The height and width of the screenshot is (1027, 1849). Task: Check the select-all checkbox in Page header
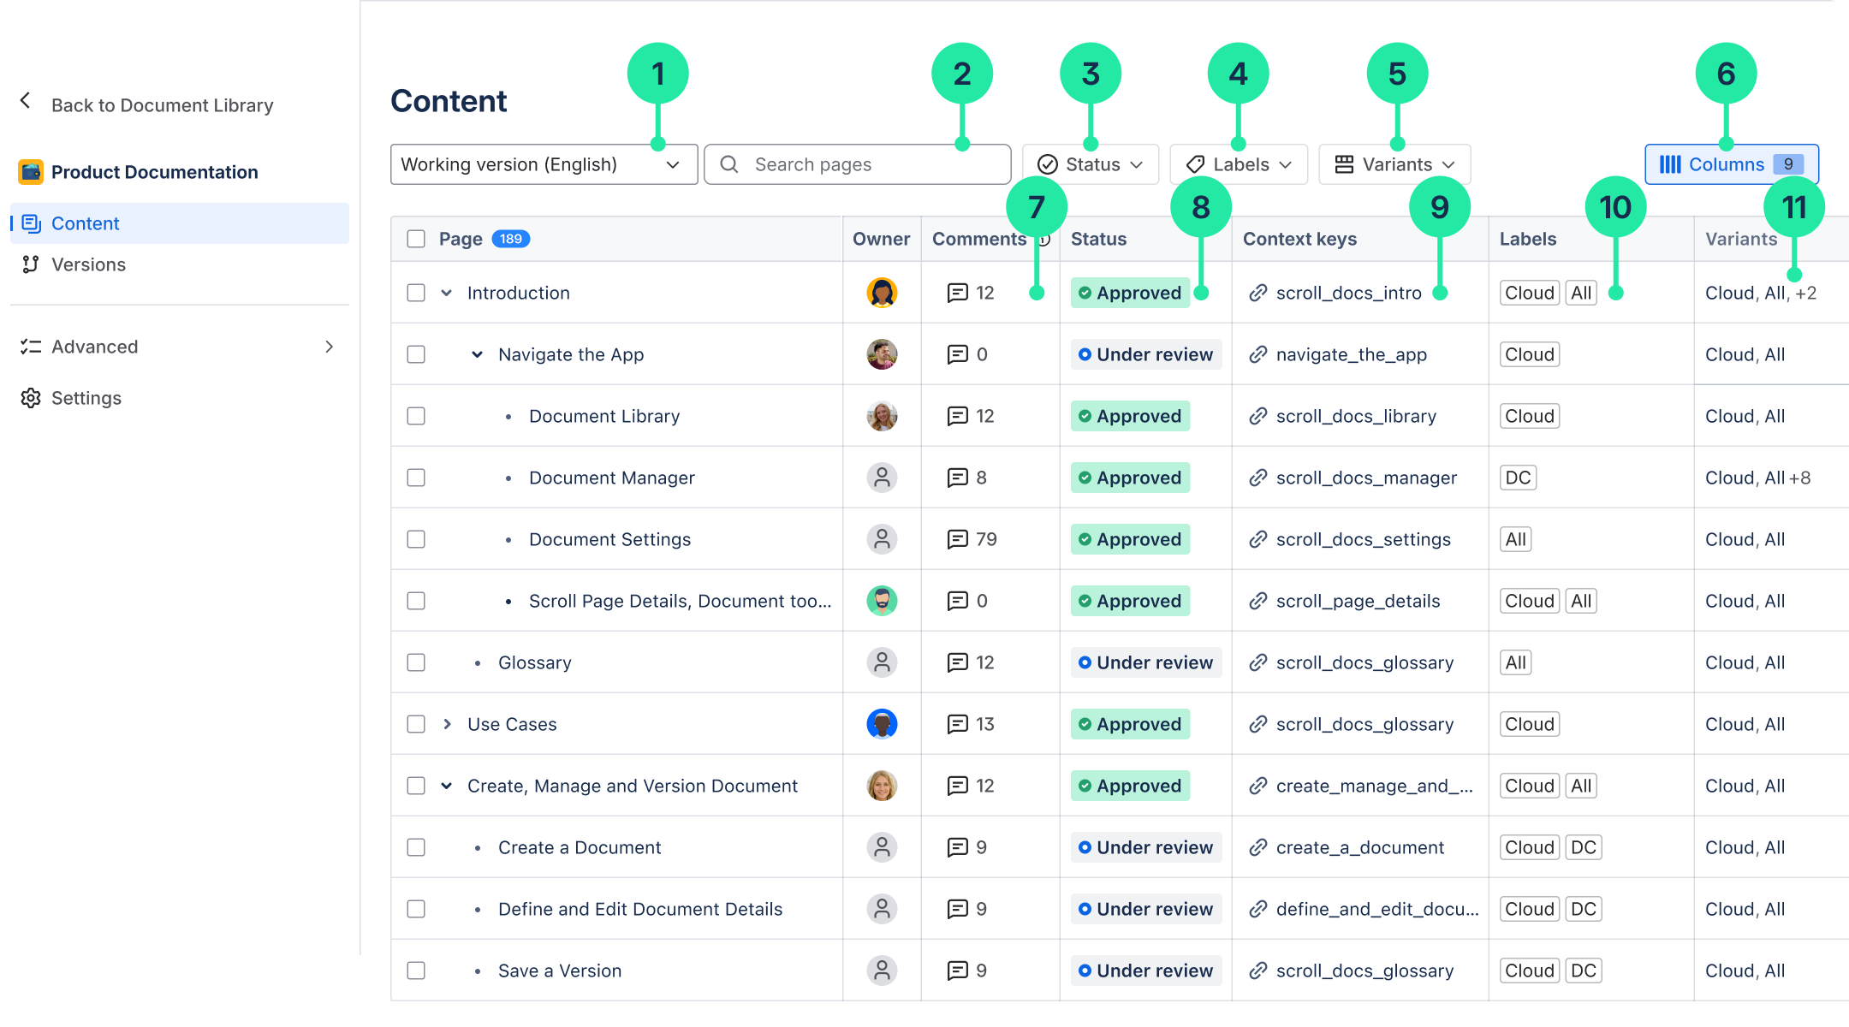(x=416, y=239)
